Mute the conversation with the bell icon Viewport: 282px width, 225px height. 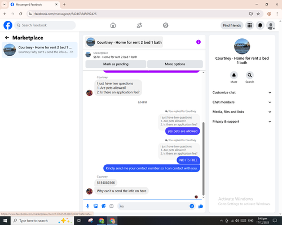pos(233,75)
